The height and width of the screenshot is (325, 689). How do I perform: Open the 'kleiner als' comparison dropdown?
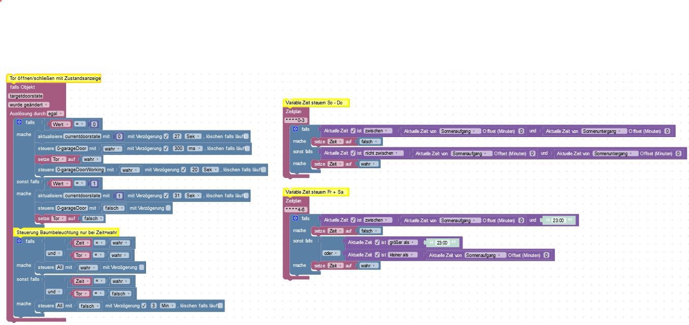(x=403, y=255)
